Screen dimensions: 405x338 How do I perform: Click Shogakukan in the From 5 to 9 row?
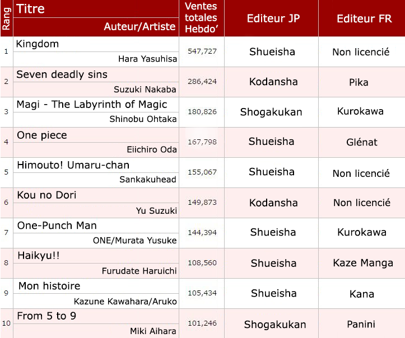pyautogui.click(x=275, y=325)
